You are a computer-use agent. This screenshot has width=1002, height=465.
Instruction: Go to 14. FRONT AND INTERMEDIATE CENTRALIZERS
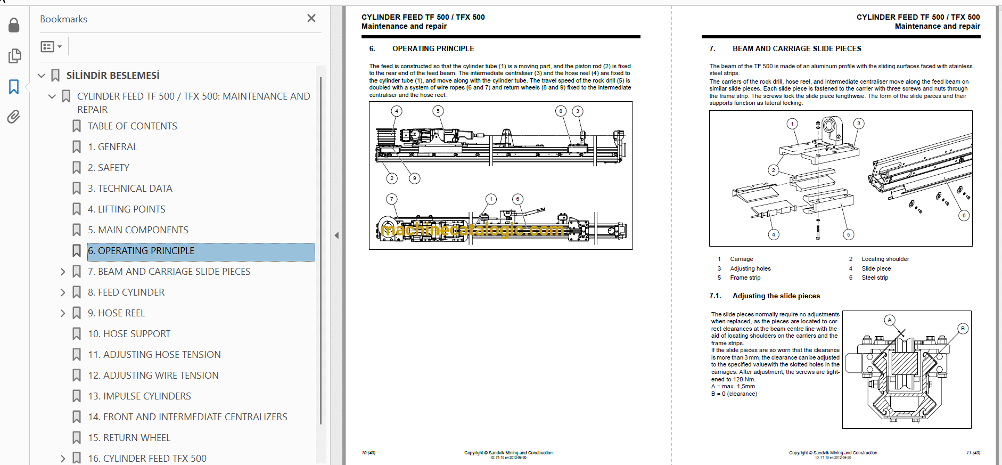(x=187, y=417)
